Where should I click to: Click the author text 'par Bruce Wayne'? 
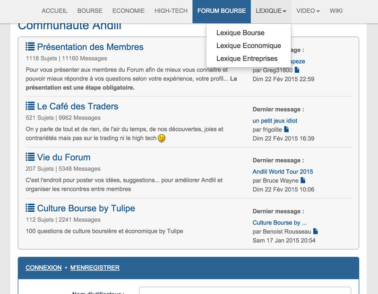pos(275,181)
